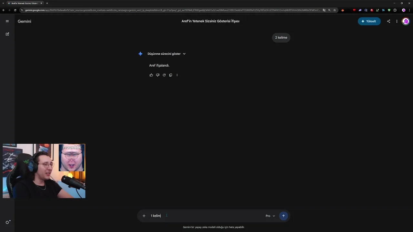This screenshot has width=413, height=232.
Task: Copy the response text
Action: click(170, 75)
